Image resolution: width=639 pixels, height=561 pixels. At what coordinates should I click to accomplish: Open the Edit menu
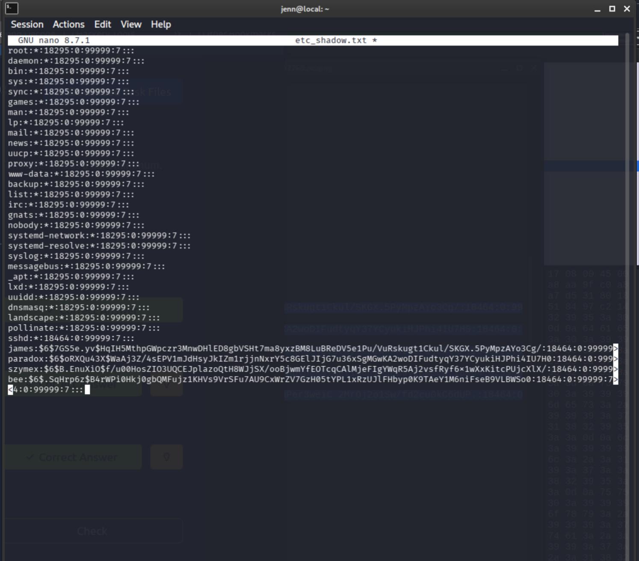[103, 24]
